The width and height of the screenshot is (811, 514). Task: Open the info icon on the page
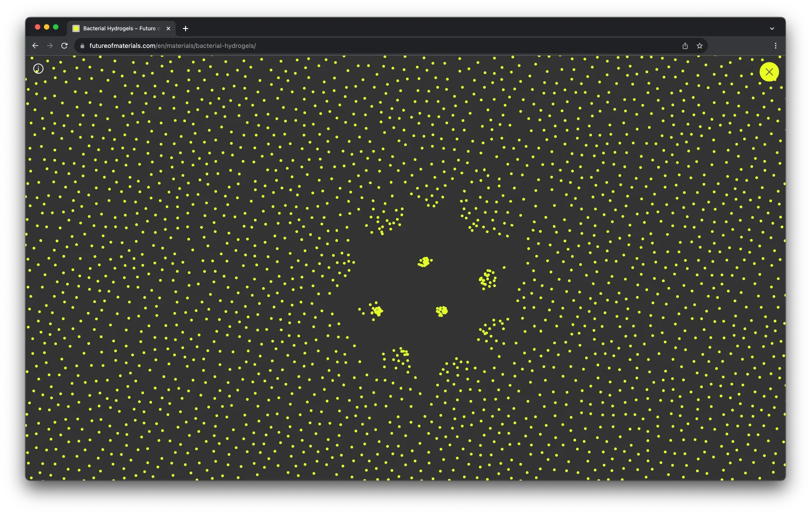(x=38, y=69)
